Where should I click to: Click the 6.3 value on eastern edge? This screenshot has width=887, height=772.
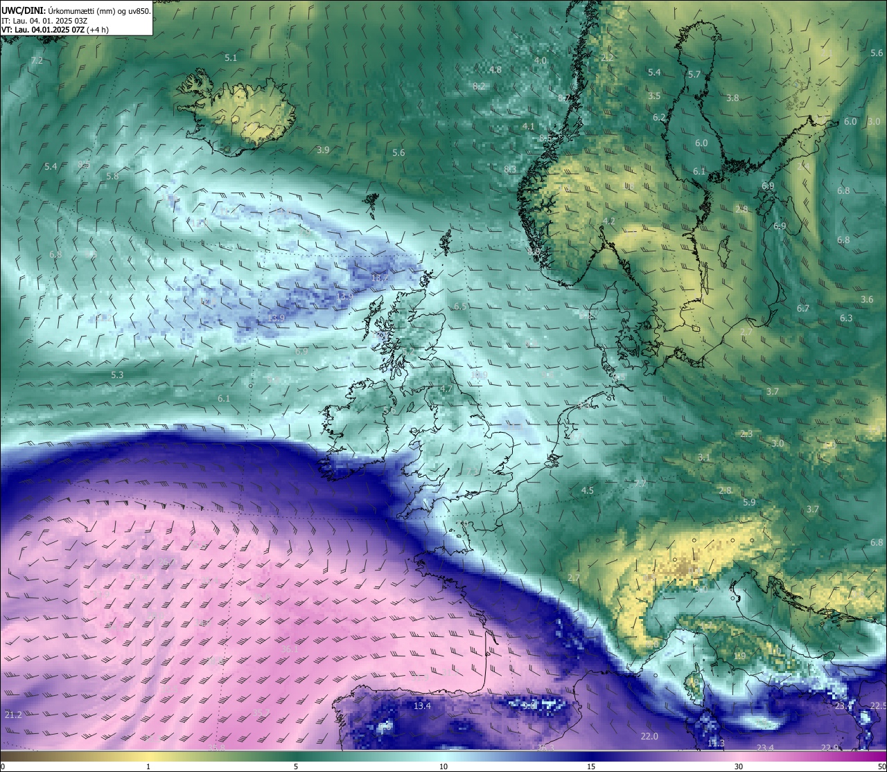point(846,318)
